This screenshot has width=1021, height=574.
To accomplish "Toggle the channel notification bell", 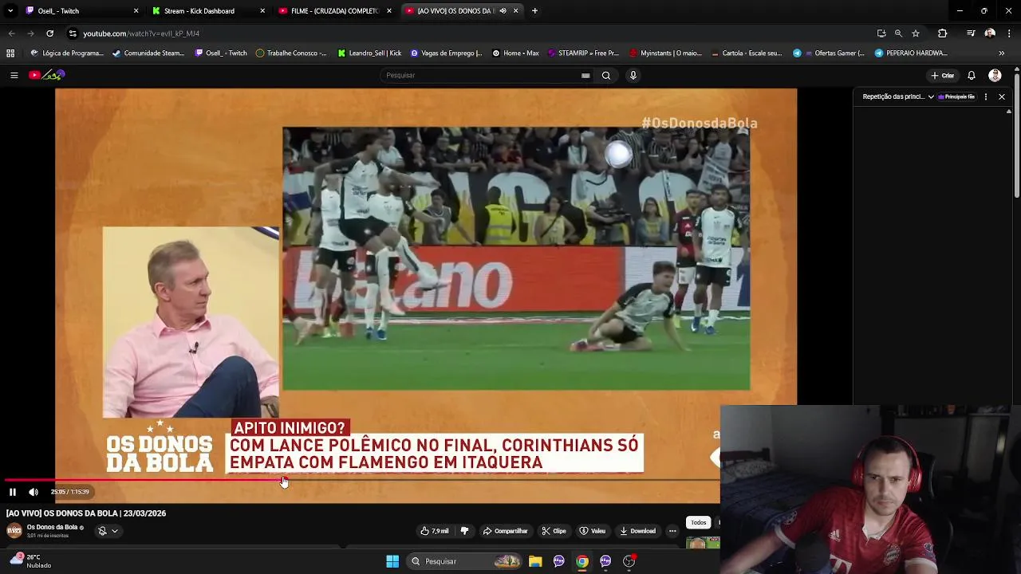I will pyautogui.click(x=102, y=531).
